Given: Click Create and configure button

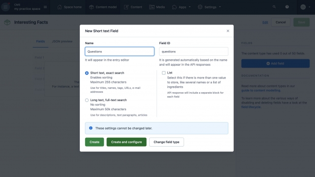Looking at the screenshot, I should click(x=126, y=142).
